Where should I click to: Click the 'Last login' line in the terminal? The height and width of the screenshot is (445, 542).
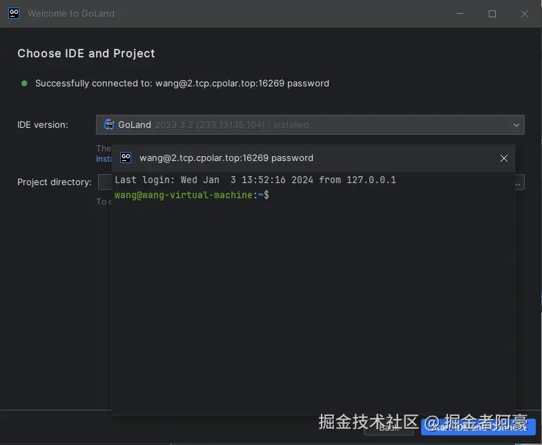click(255, 180)
